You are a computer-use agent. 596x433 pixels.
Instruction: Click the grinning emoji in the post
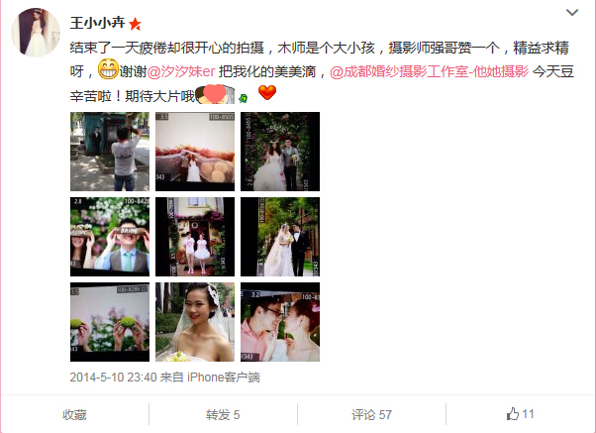tap(108, 69)
